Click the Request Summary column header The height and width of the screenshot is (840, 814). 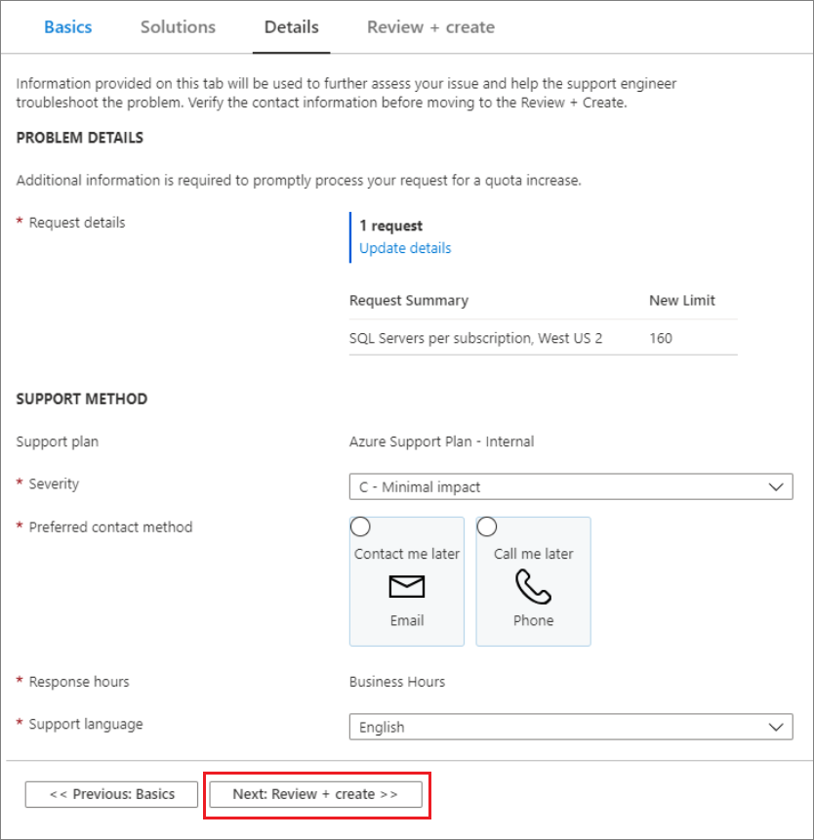408,300
